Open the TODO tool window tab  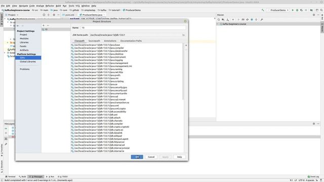pyautogui.click(x=63, y=176)
